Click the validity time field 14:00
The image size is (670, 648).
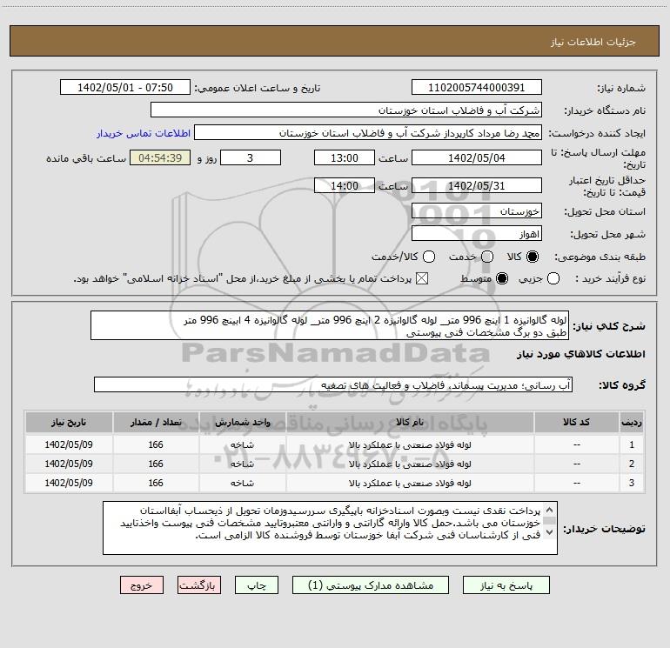(345, 185)
